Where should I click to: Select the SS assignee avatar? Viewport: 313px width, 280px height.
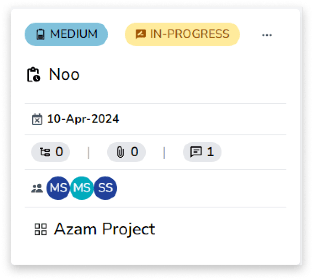click(105, 188)
